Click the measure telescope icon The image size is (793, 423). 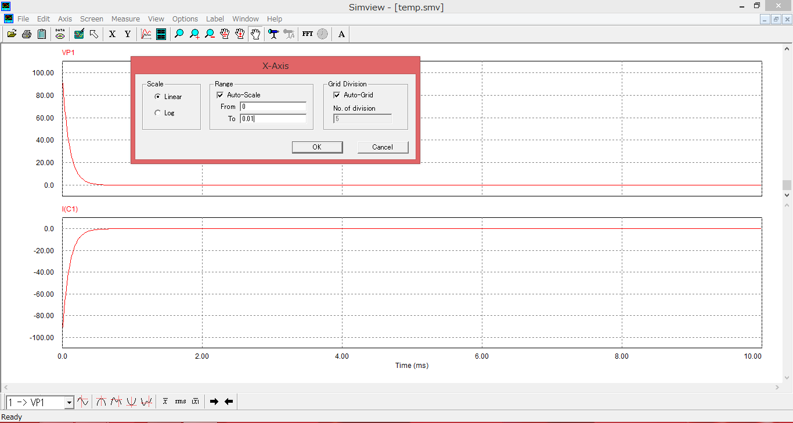[273, 34]
